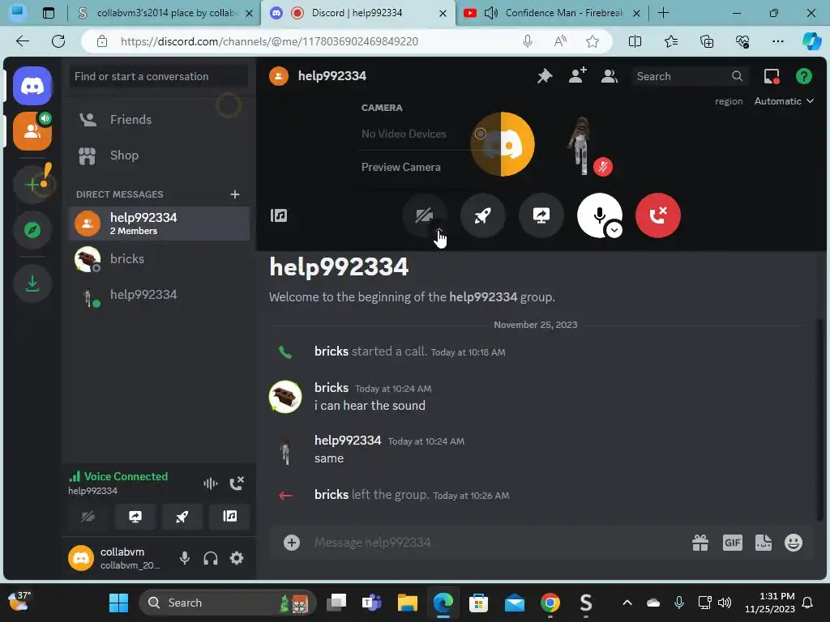Click the Discord avatar in call

click(503, 144)
